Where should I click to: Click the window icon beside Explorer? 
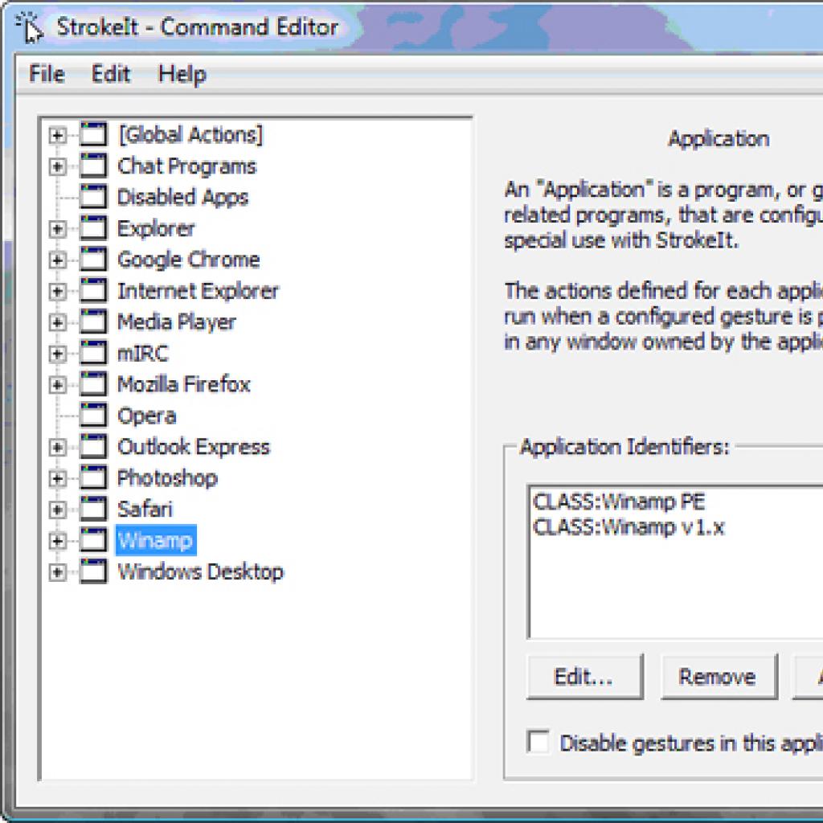coord(93,228)
